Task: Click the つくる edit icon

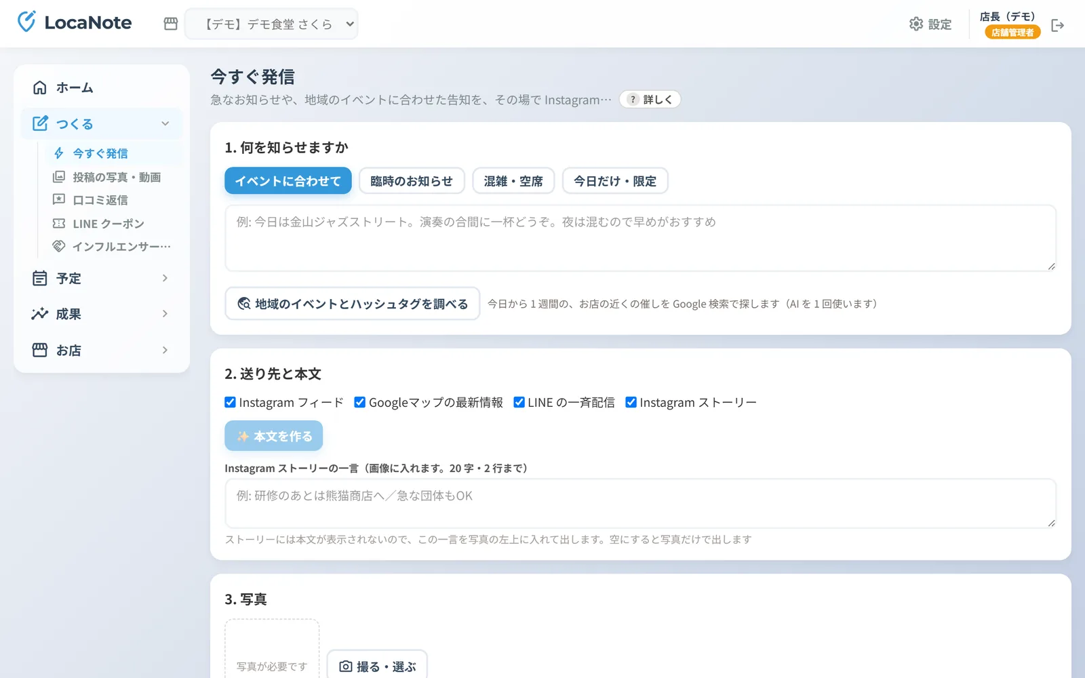Action: tap(40, 123)
